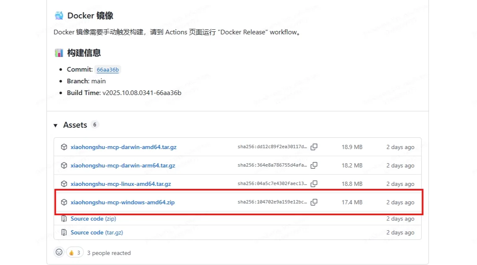Click '3 people reacted' text
477x265 pixels.
[109, 253]
